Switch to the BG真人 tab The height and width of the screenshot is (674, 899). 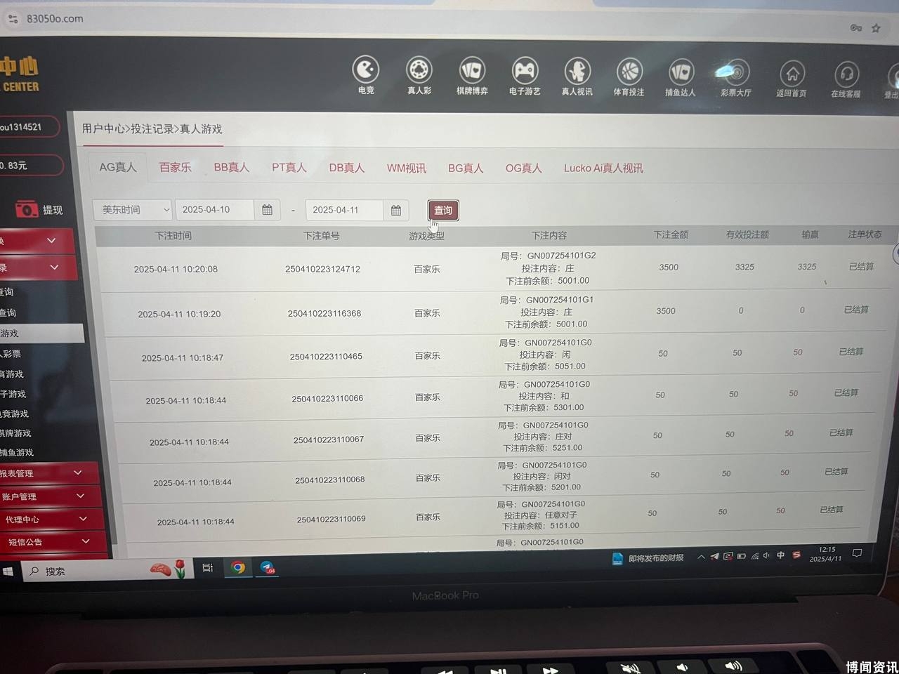[466, 168]
